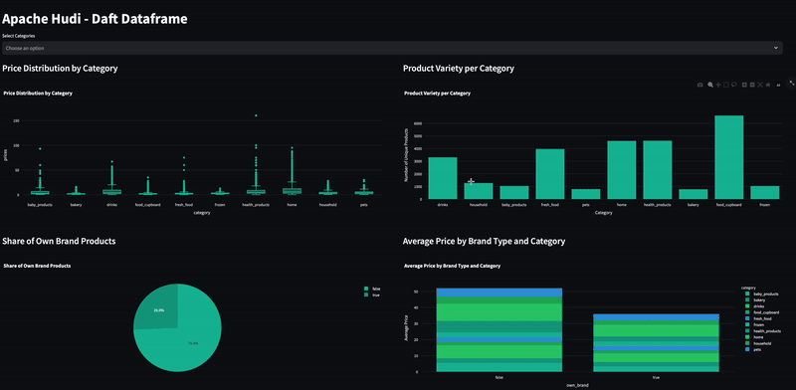The height and width of the screenshot is (390, 796).
Task: Click 'food_cupboard' label under Price Distribution chart
Action: click(147, 205)
